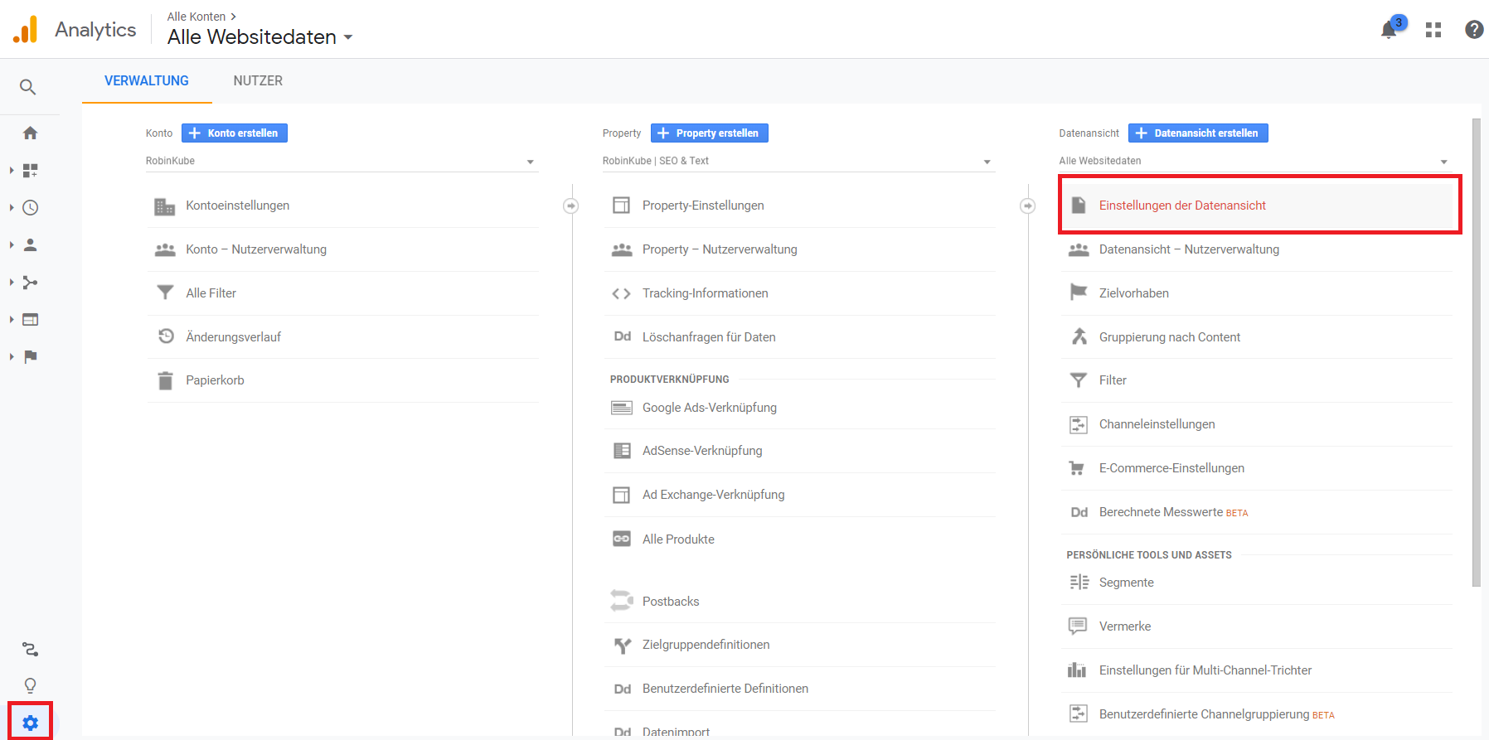
Task: Open Realtime clock icon in sidebar
Action: (31, 207)
